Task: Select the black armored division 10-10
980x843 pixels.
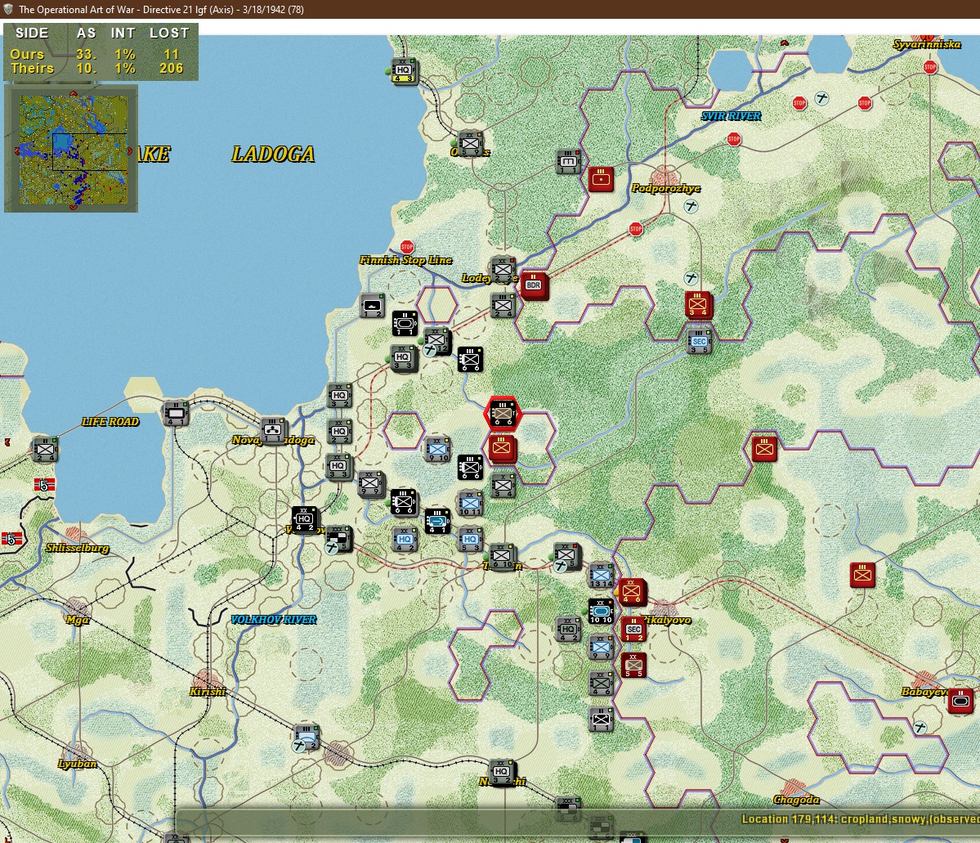Action: click(601, 612)
